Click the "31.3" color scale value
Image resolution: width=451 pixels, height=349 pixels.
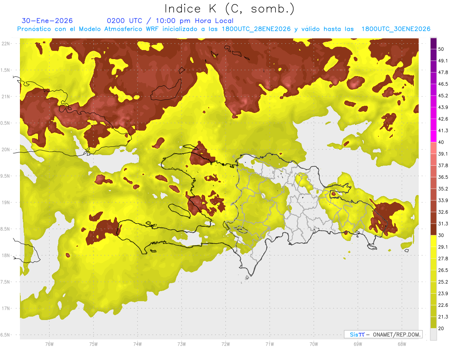click(x=443, y=224)
